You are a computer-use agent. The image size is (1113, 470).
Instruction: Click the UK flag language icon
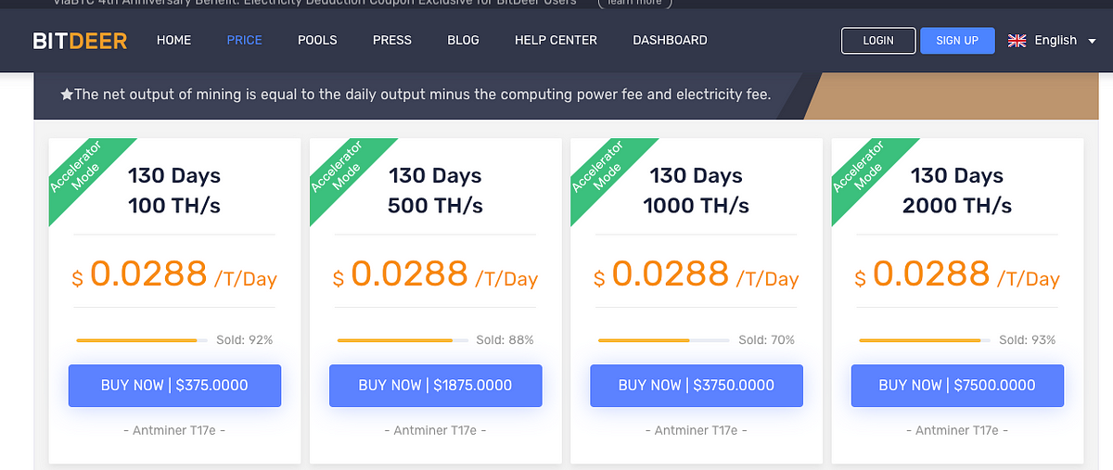1017,41
